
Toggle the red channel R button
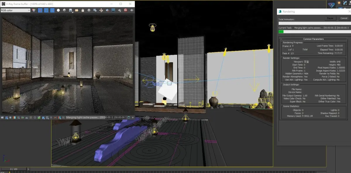40,10
